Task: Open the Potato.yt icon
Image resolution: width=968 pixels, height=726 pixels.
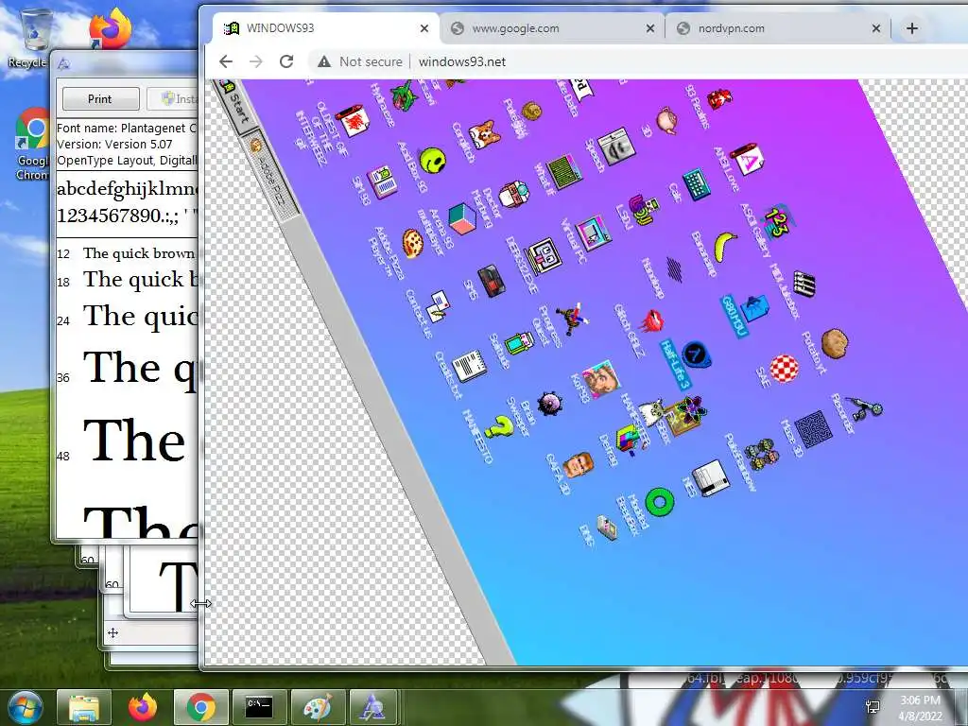Action: click(x=834, y=343)
